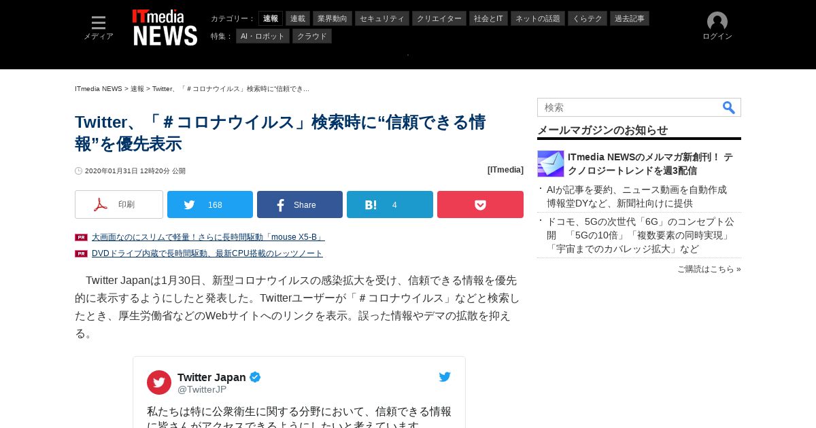Click PR badge next to mouse X5-B link
816x428 pixels.
(81, 237)
